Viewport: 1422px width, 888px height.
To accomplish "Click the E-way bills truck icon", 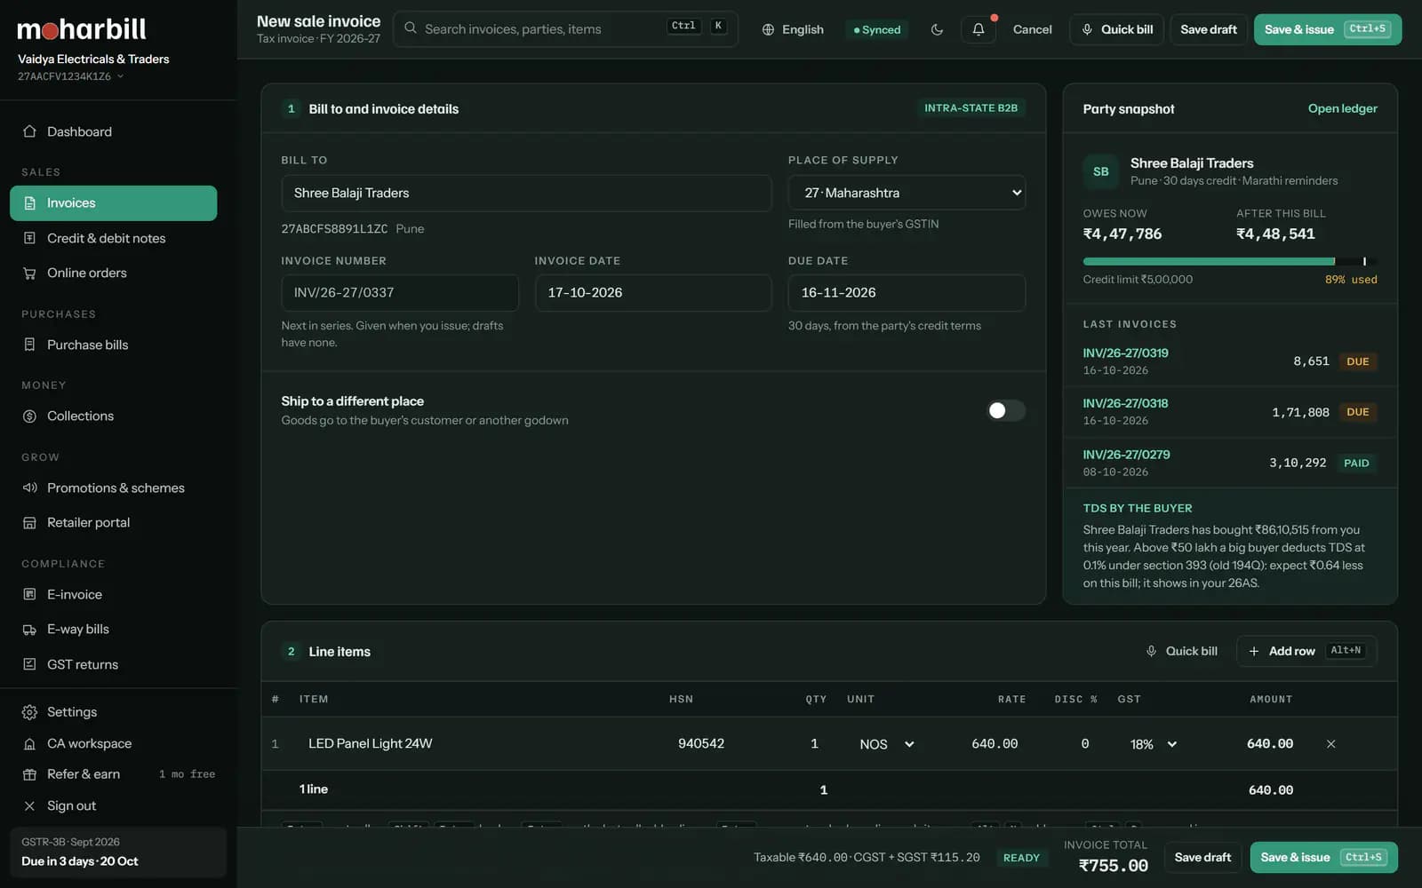I will [x=29, y=630].
